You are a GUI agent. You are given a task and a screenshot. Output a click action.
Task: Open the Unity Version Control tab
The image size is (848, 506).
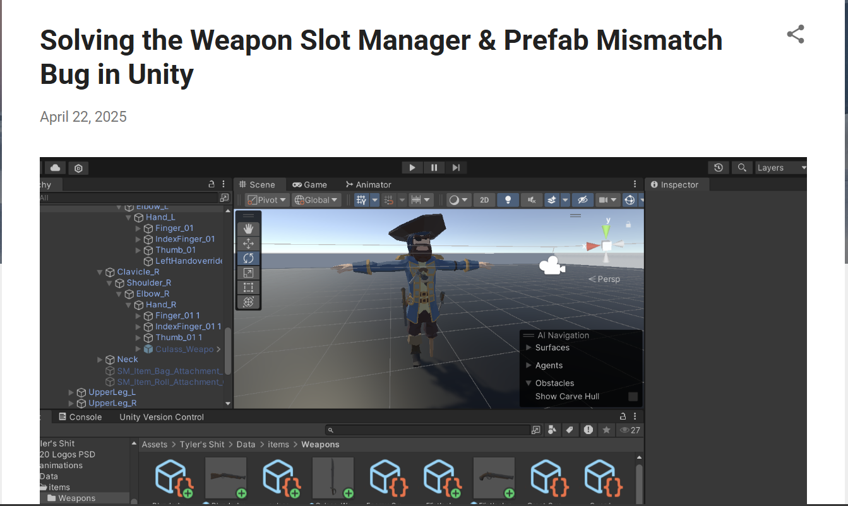coord(162,417)
